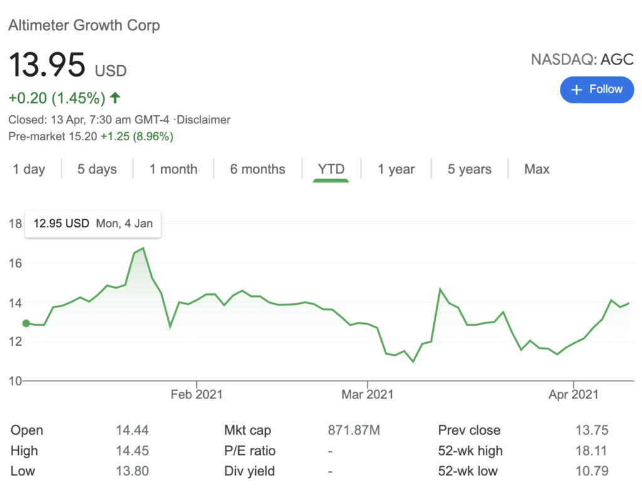
Task: Click the YTD range tab
Action: click(x=331, y=169)
